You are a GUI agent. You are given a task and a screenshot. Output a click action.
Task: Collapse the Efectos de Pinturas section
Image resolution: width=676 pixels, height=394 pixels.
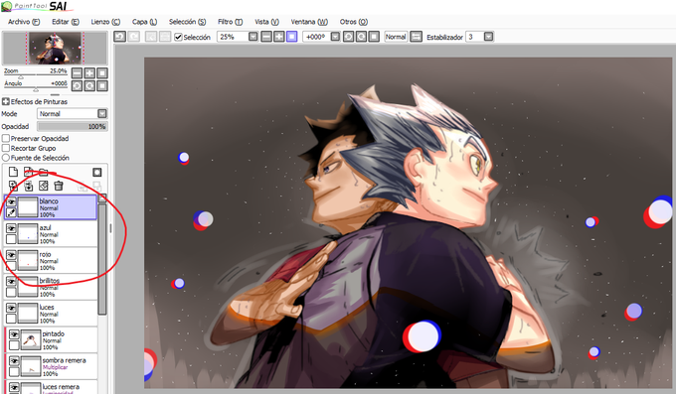6,101
